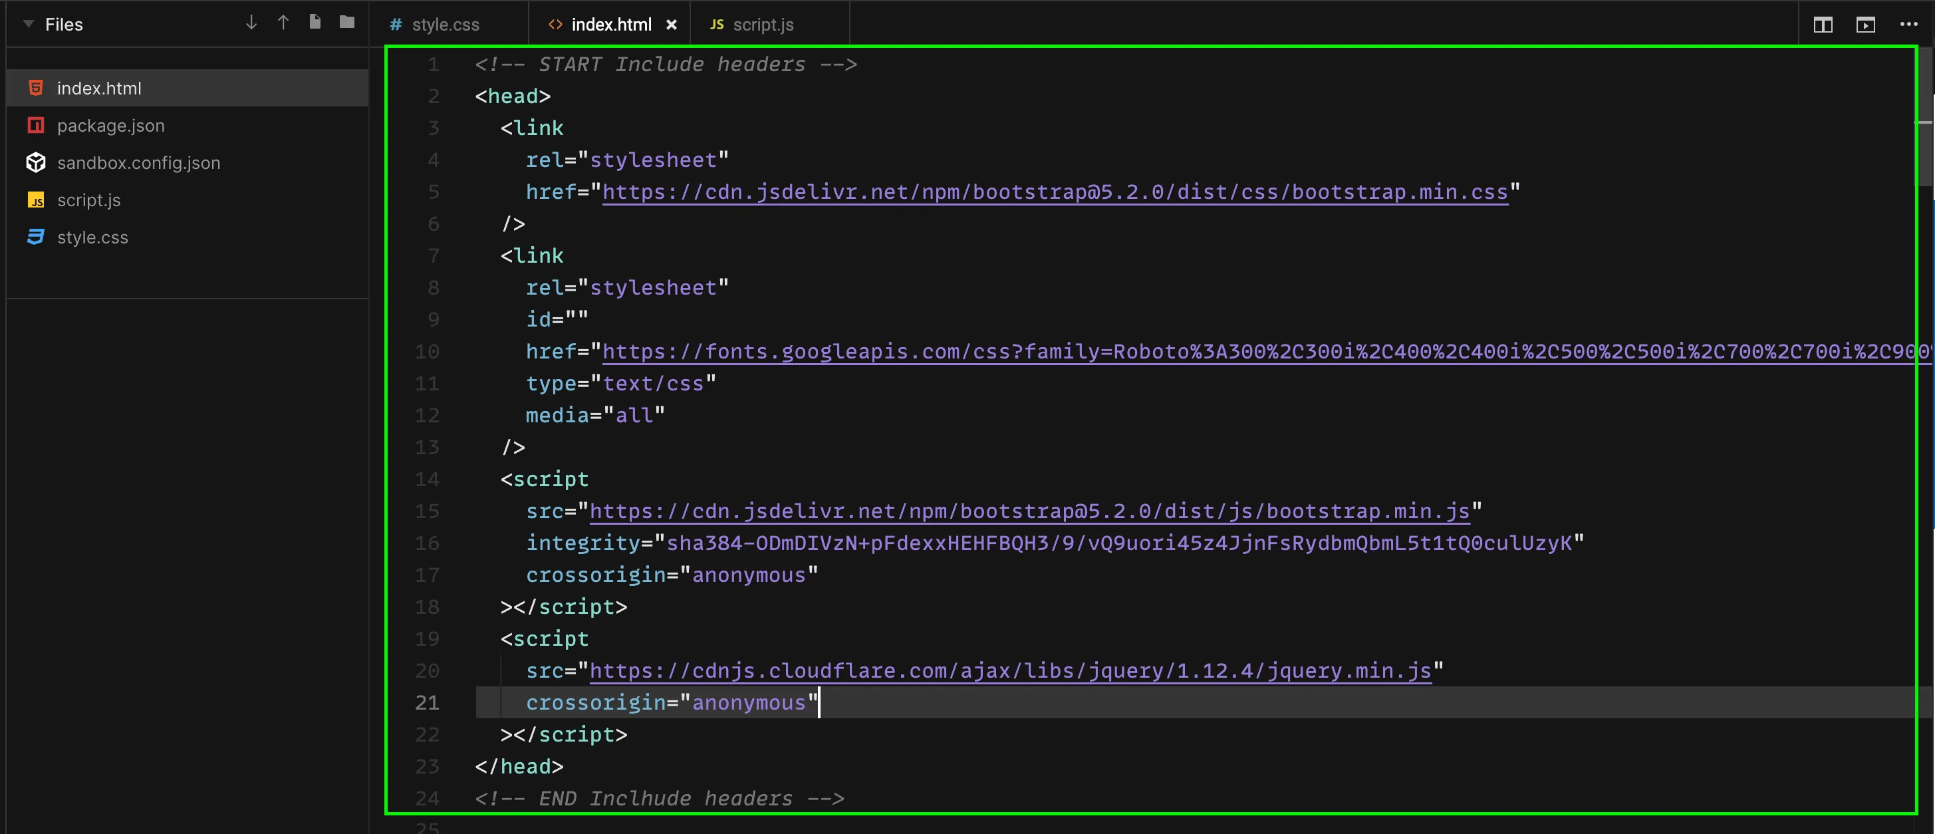1935x834 pixels.
Task: Click the JS icon on script.js tab
Action: 717,25
